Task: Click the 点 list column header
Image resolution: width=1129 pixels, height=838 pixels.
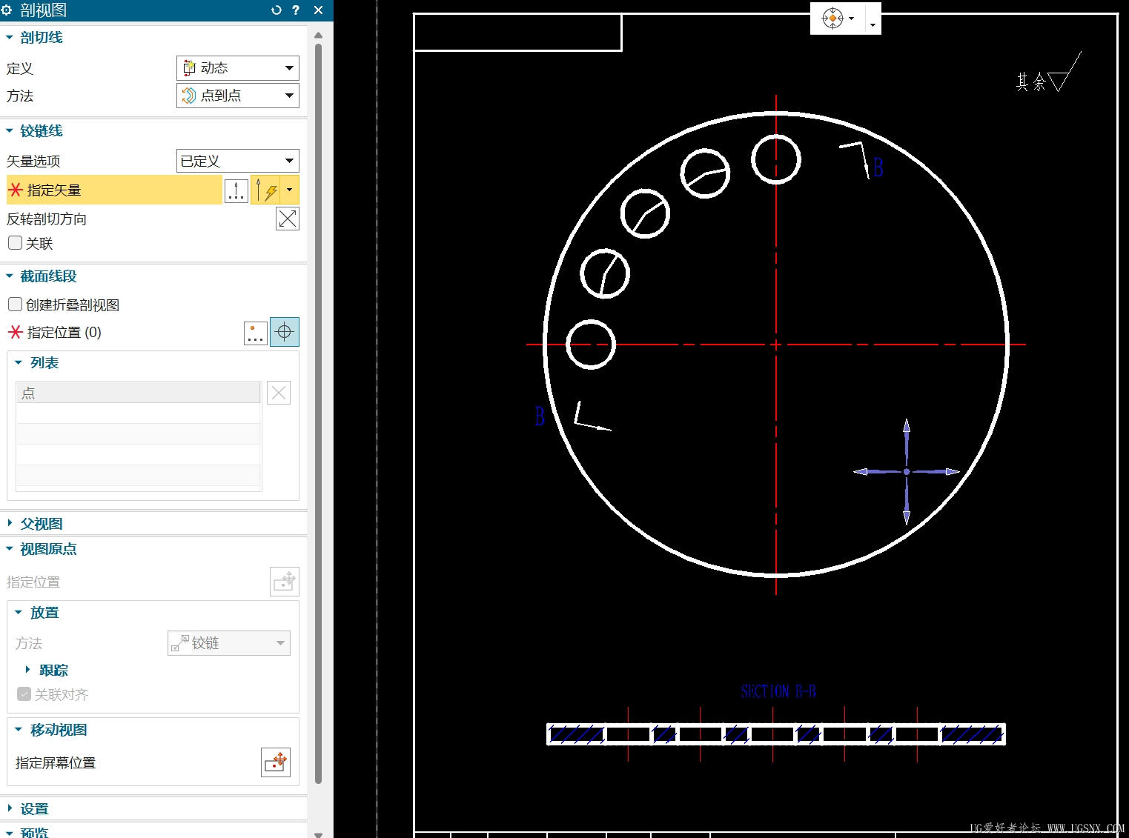Action: click(138, 393)
